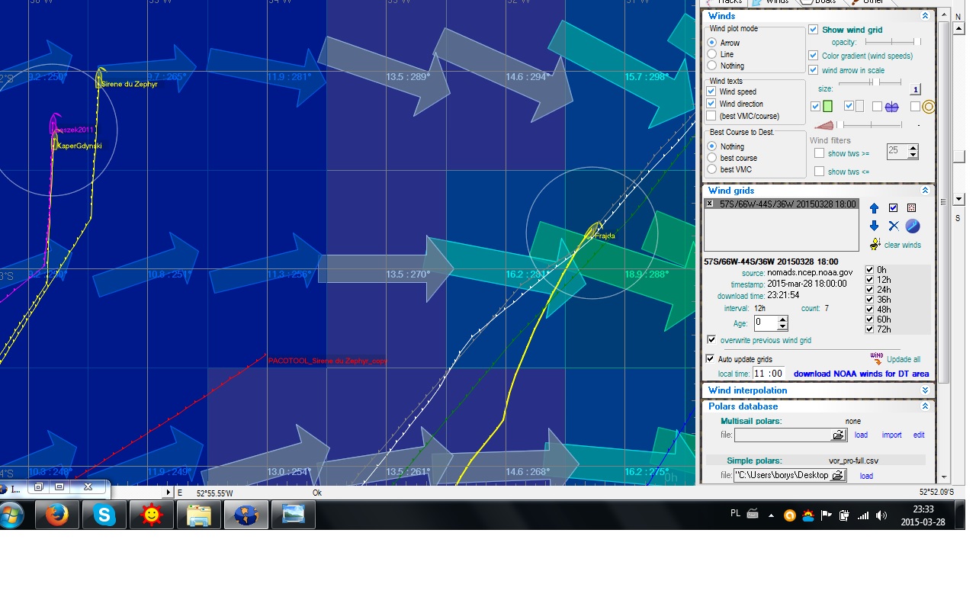Screen dimensions: 976x610
Task: Toggle Show wind grid checkbox
Action: pos(814,30)
